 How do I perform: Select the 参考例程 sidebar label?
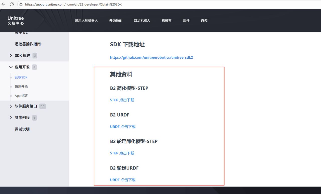[x=22, y=118]
